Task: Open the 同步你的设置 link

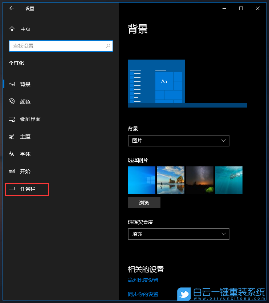Action: 143,294
